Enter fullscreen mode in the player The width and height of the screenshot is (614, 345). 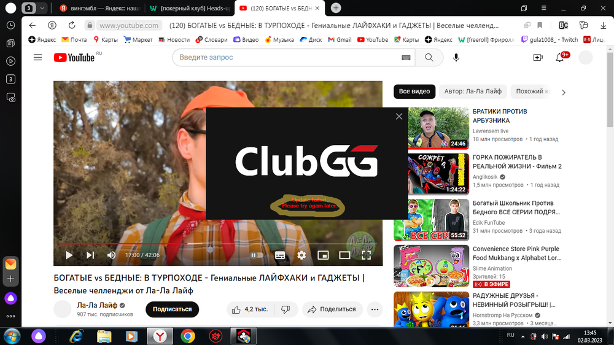tap(367, 255)
